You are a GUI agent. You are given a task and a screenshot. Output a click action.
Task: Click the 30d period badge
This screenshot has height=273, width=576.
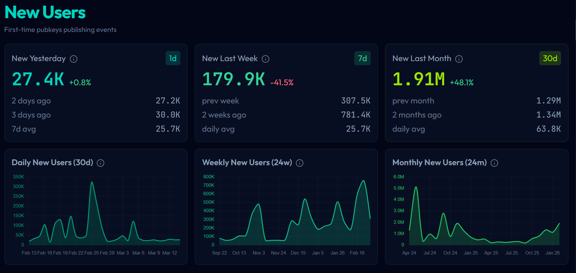click(x=550, y=58)
